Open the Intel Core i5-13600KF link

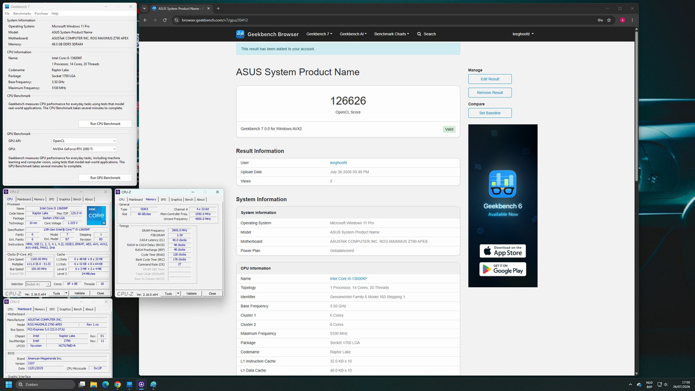pyautogui.click(x=349, y=279)
